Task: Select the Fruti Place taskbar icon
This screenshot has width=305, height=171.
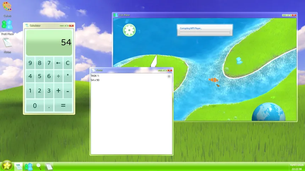Action: click(29, 166)
